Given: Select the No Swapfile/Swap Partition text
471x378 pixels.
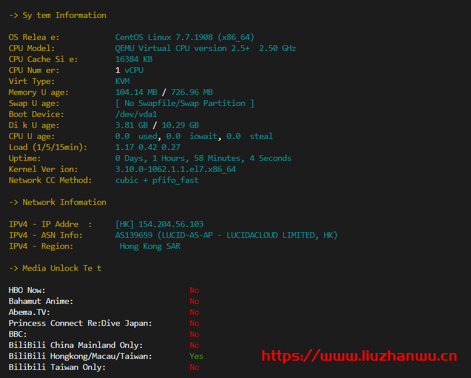Looking at the screenshot, I should click(x=184, y=103).
